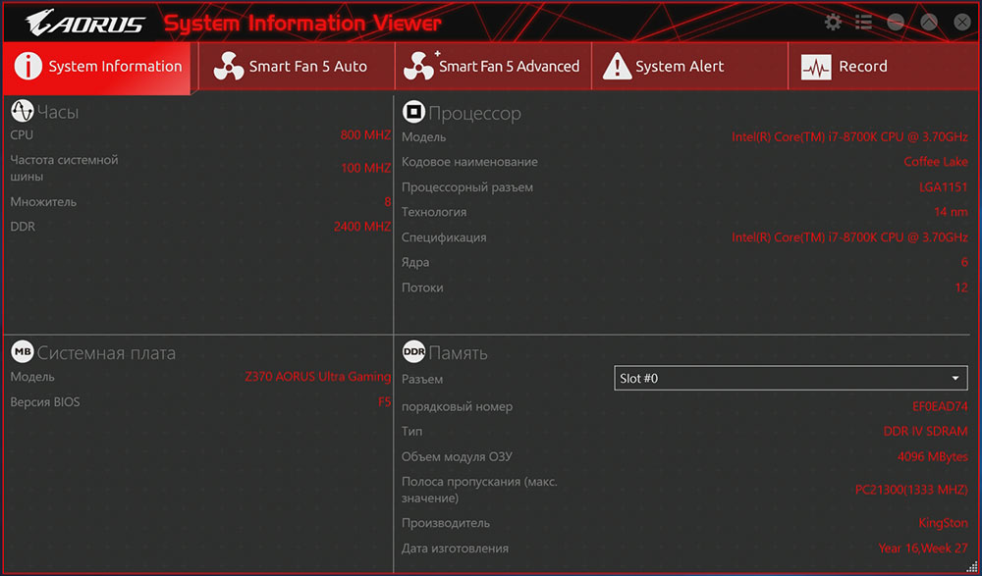Click the System Information Viewer title
The height and width of the screenshot is (576, 982).
coord(302,24)
